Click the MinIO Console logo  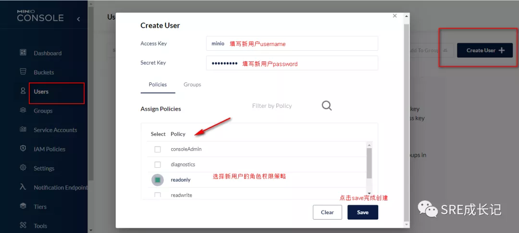[40, 16]
